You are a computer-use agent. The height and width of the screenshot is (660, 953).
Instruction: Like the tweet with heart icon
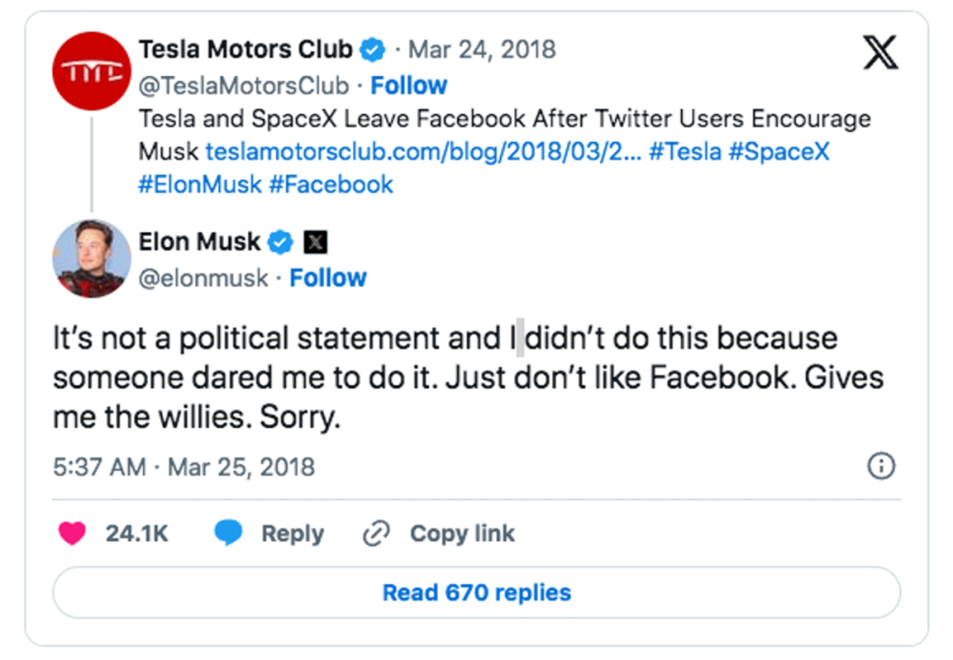coord(72,534)
